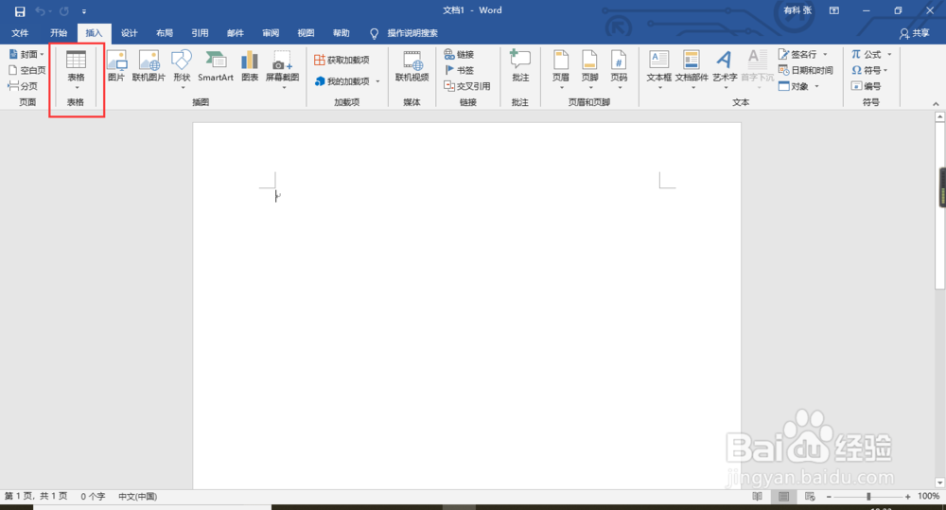
Task: Collapse the ribbon with the chevron
Action: point(936,104)
